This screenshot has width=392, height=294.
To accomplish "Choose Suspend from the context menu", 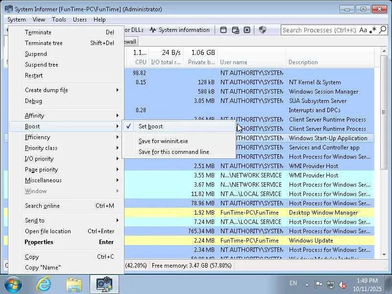I will [66, 54].
